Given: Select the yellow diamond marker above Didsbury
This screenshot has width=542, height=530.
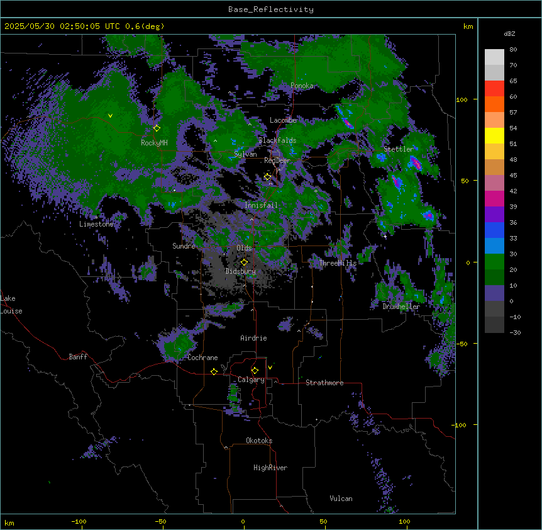Looking at the screenshot, I should 244,262.
